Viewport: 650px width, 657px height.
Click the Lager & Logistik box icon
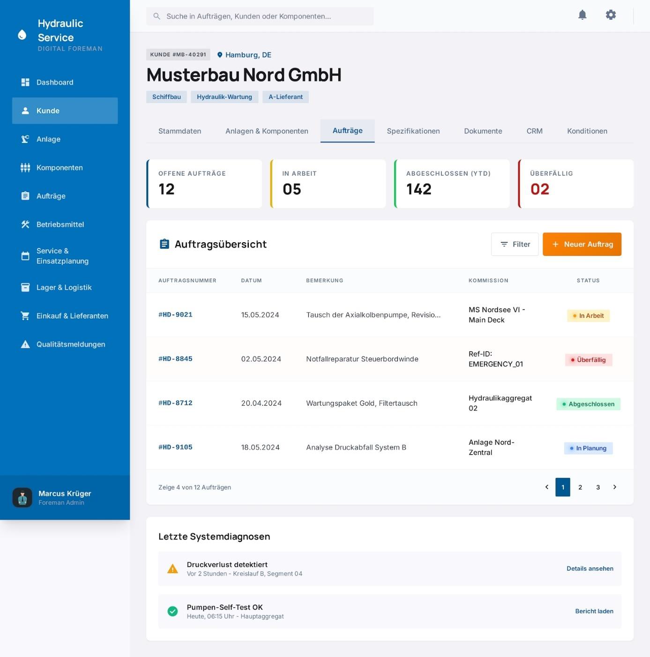click(25, 287)
